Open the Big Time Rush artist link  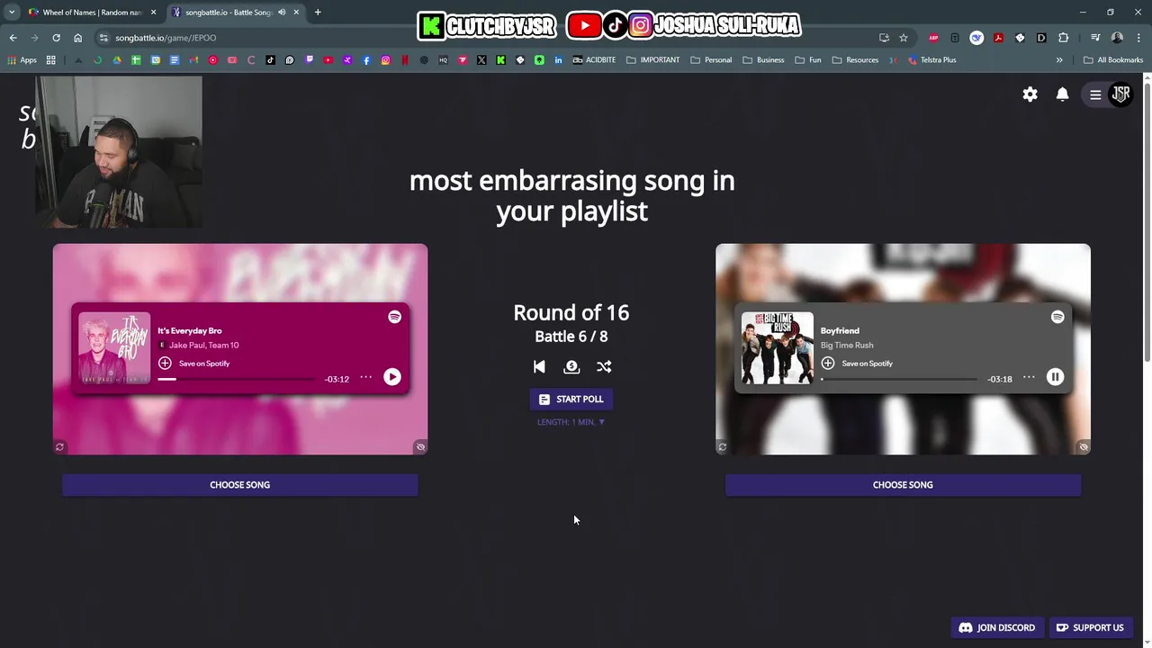[x=847, y=346]
